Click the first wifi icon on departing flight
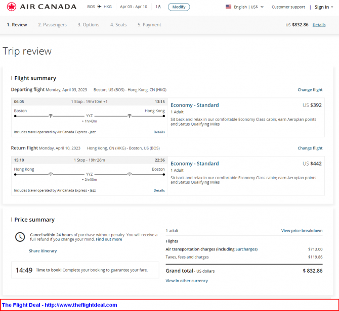The image size is (339, 311). pos(51,116)
